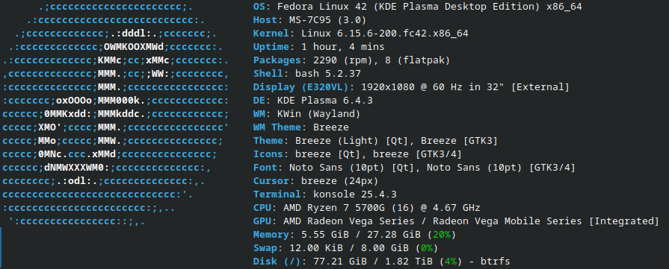The width and height of the screenshot is (669, 269).
Task: Click the Font line Noto Sans (10pt) [Qt]
Action: 351,167
